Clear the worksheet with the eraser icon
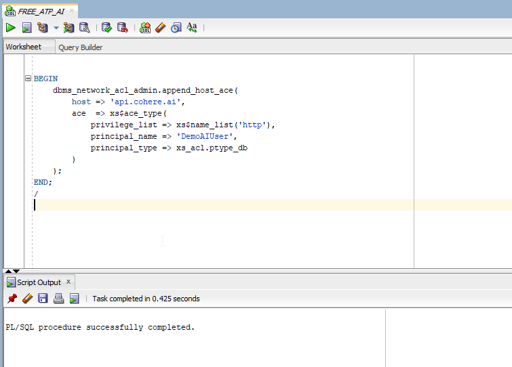 (161, 28)
